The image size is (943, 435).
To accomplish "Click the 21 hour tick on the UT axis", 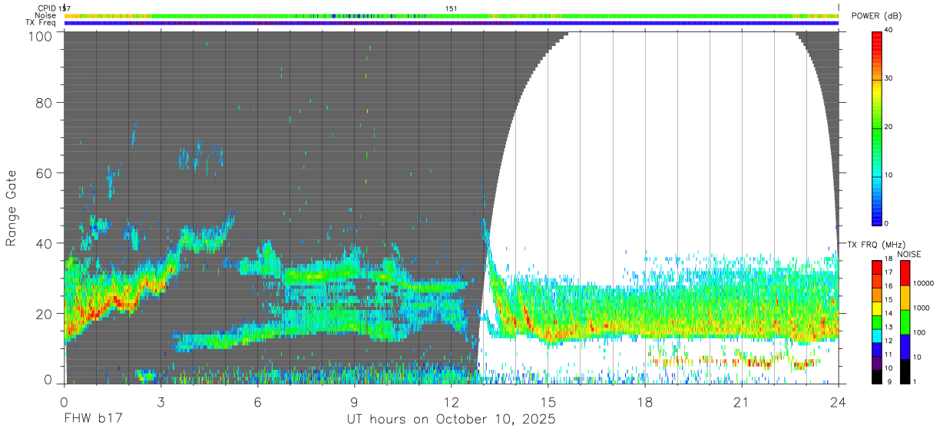I will [x=741, y=401].
